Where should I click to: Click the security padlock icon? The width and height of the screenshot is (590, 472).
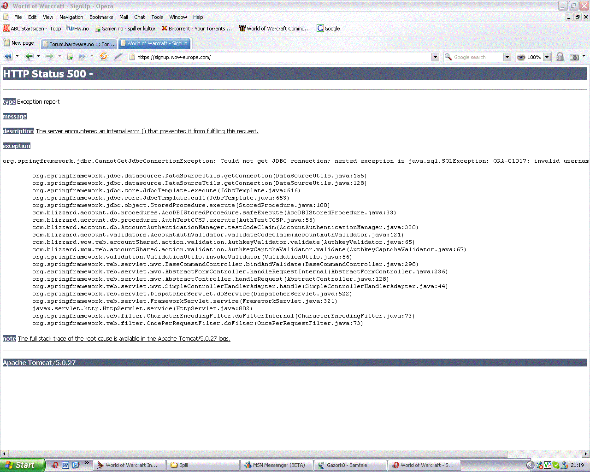pos(560,57)
